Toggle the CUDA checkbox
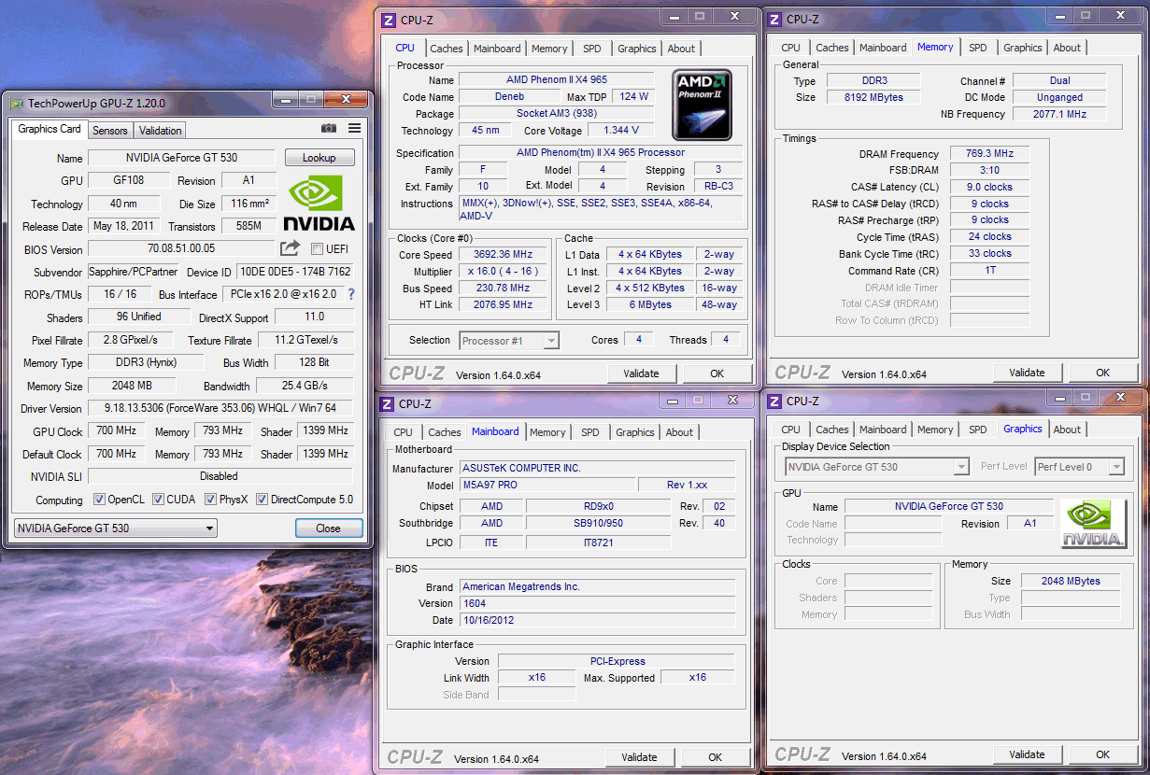Image resolution: width=1150 pixels, height=775 pixels. [x=159, y=500]
